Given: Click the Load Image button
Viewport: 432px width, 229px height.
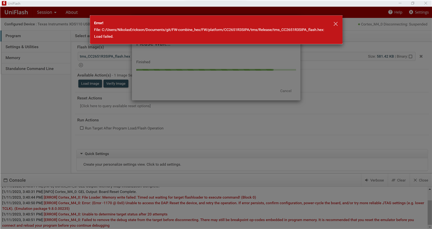Looking at the screenshot, I should click(x=90, y=84).
